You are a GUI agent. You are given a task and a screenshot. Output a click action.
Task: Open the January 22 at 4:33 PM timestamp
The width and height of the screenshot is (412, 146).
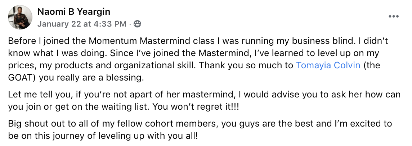pos(82,24)
